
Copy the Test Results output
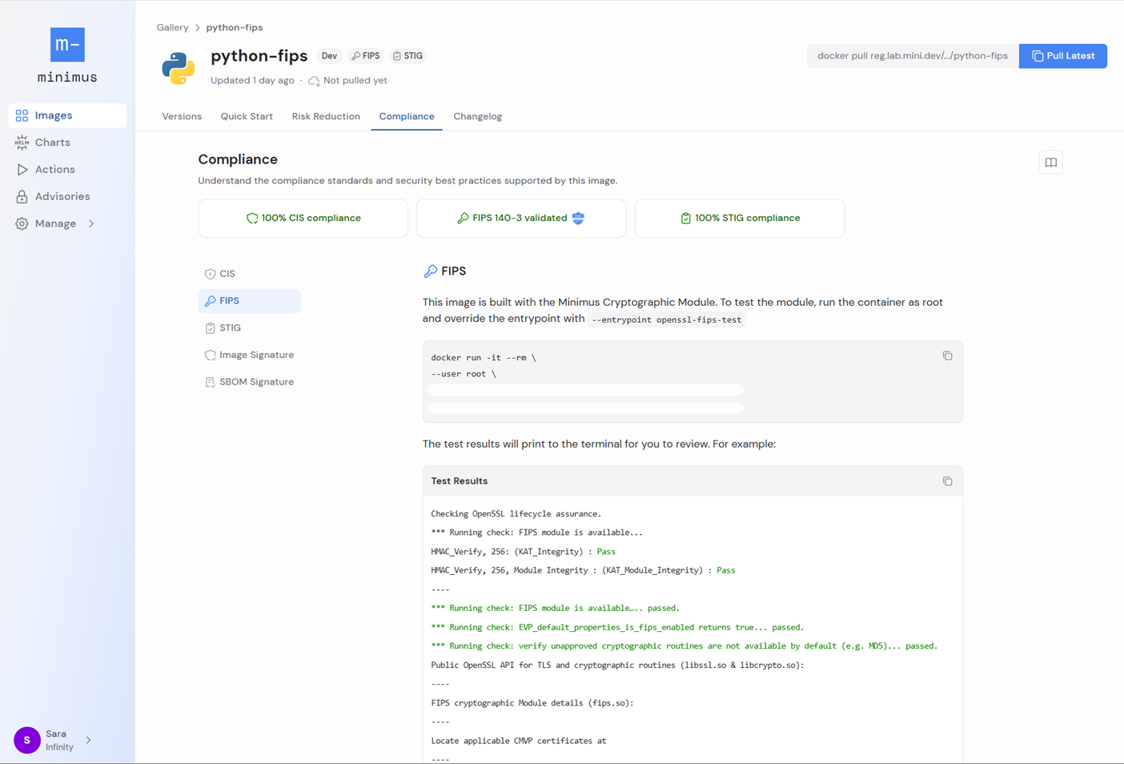point(947,481)
